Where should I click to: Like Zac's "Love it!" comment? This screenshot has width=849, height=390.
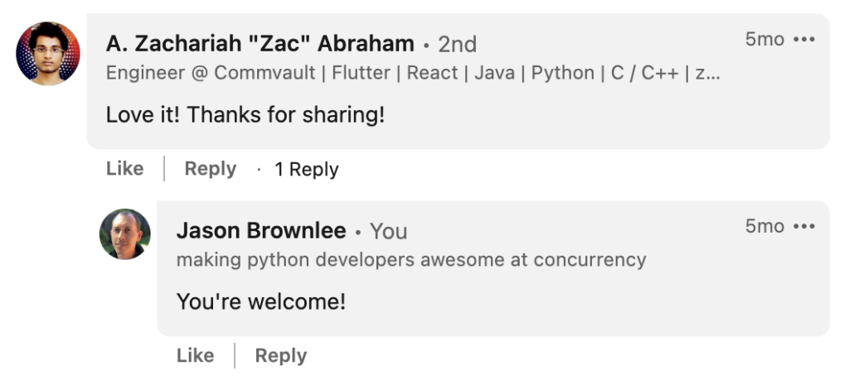click(125, 169)
